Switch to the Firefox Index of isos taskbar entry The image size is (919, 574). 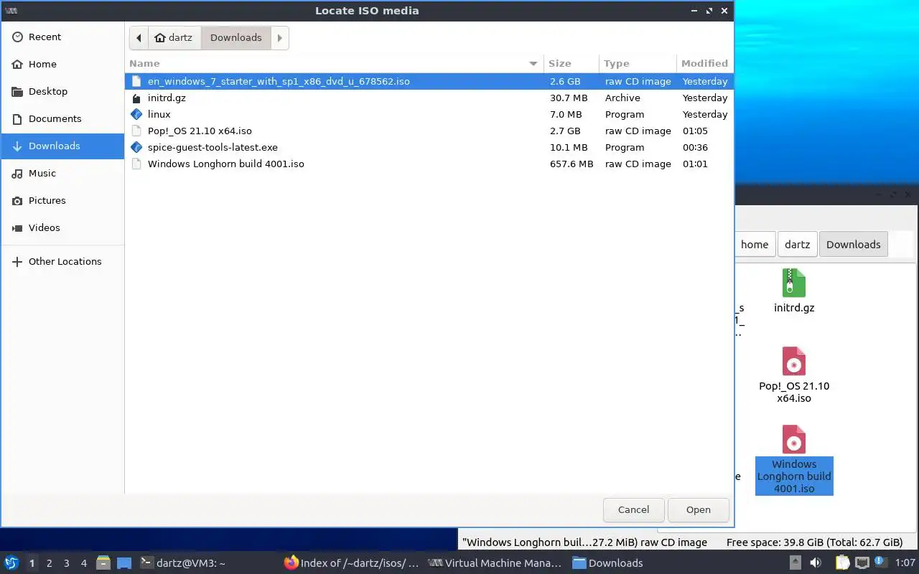coord(352,563)
